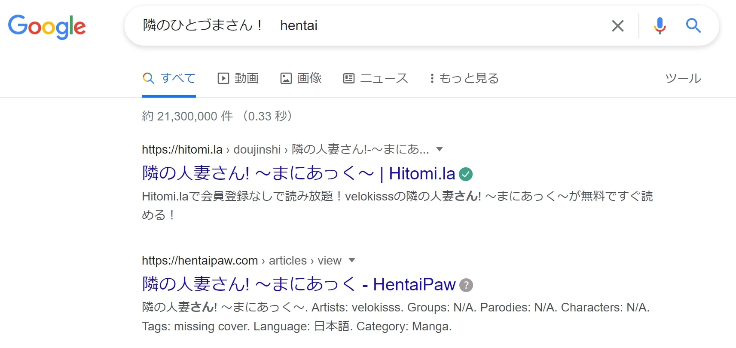Screen dimensions: 736x348
Task: Switch to the 画像 tab
Action: point(301,78)
